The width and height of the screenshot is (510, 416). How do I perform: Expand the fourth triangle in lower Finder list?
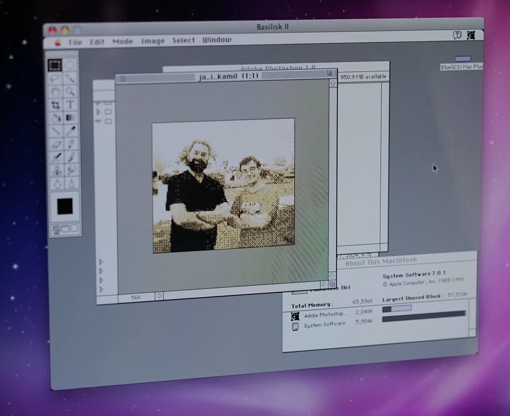101,289
